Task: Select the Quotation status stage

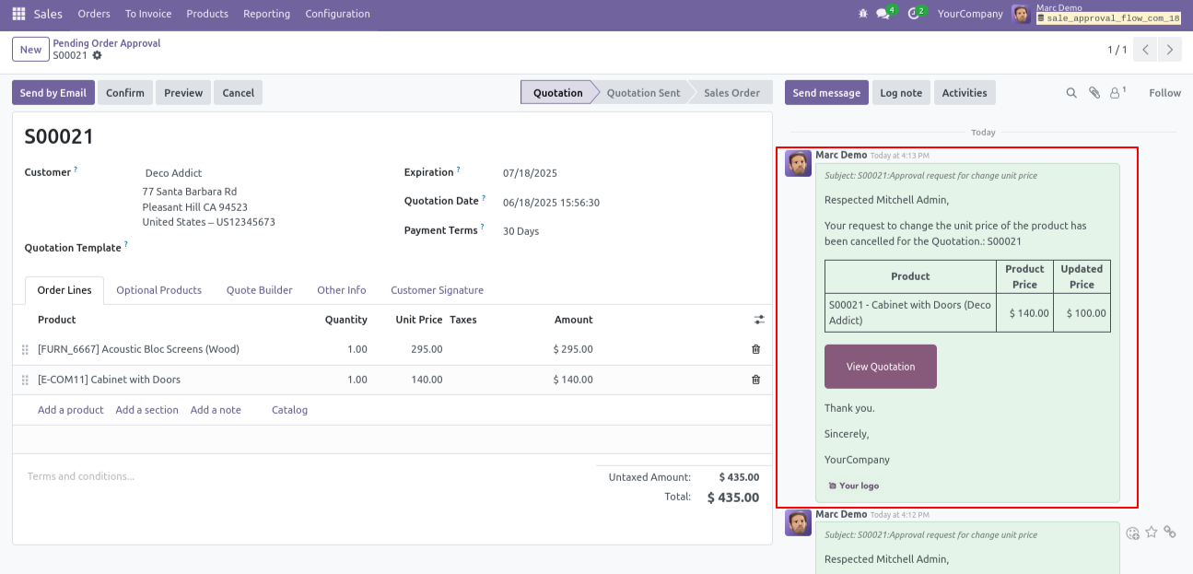Action: point(558,93)
